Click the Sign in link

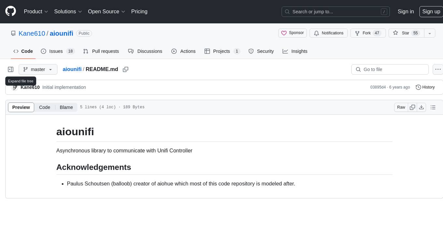(x=406, y=11)
